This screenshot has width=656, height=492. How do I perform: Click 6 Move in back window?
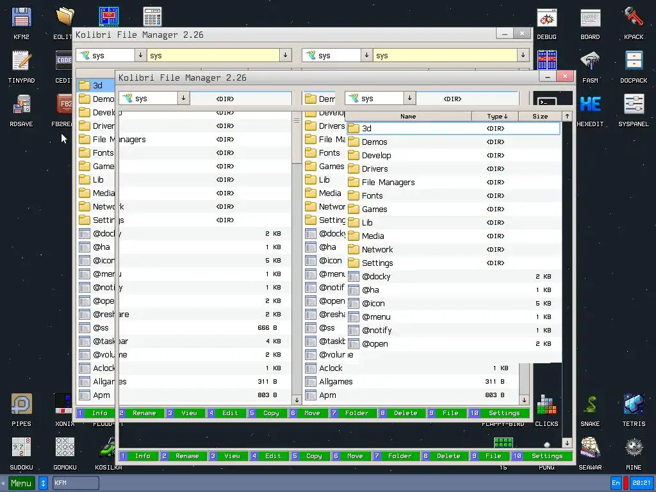click(x=308, y=413)
